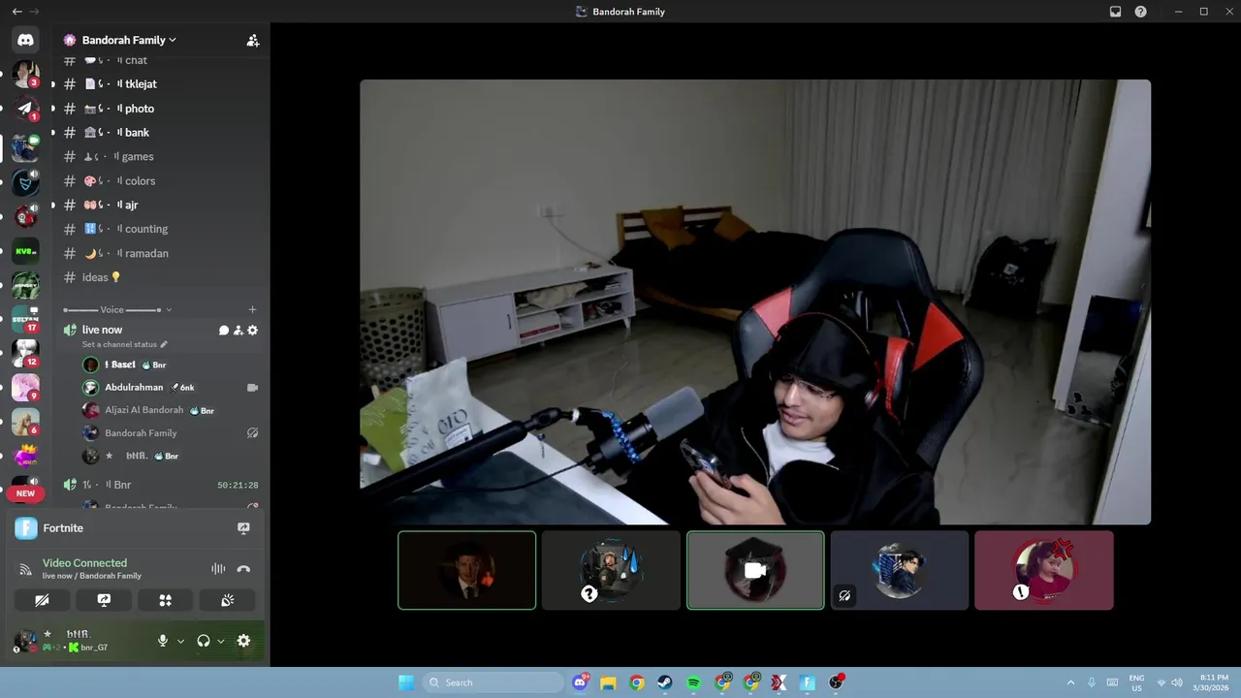The height and width of the screenshot is (698, 1241).
Task: Open headphones output options chevron
Action: point(221,641)
